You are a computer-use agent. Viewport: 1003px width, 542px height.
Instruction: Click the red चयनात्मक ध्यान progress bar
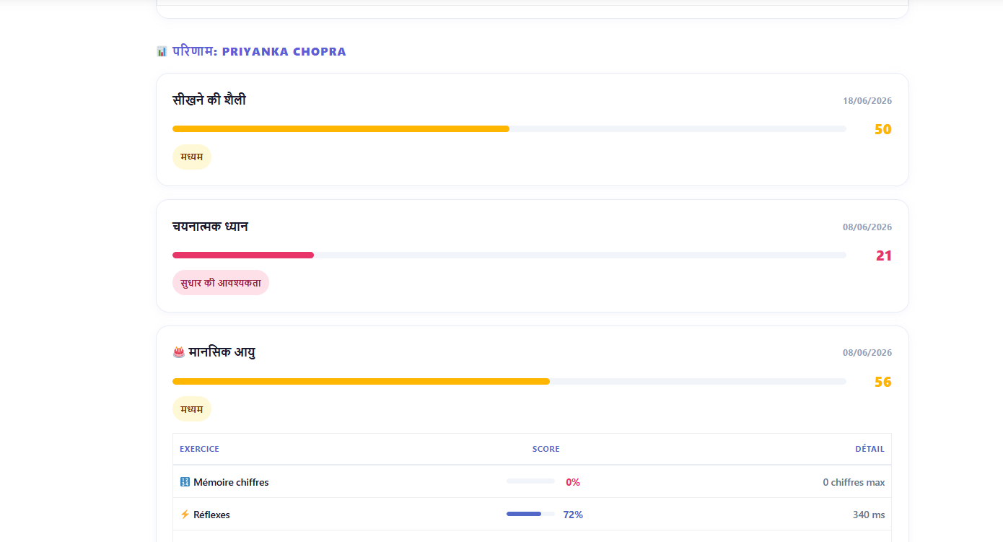point(509,255)
